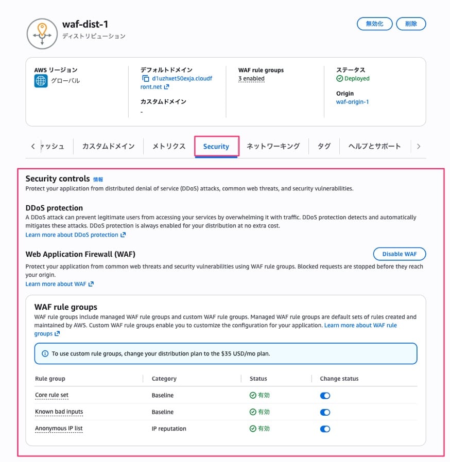Open the ヘルプとサポート tab
The image size is (450, 462).
coord(374,146)
